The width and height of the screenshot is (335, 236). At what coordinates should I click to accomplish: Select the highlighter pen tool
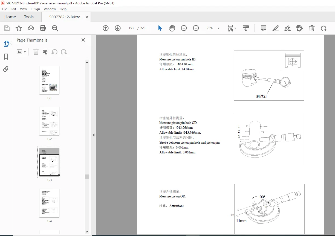(x=276, y=28)
